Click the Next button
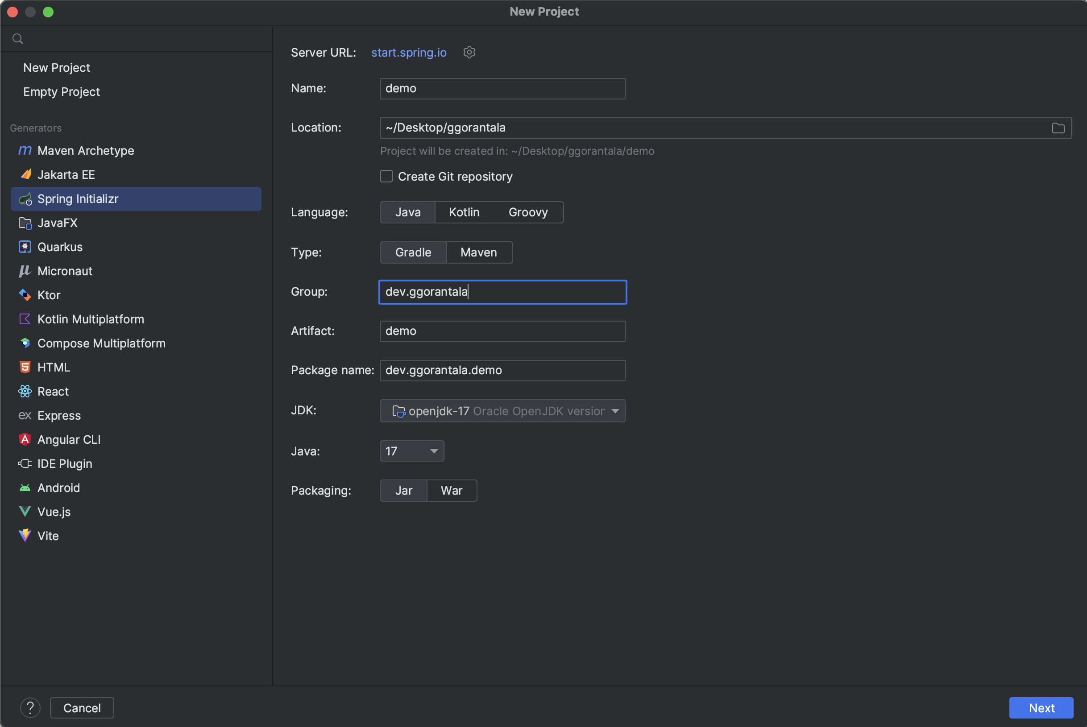The height and width of the screenshot is (727, 1087). click(x=1041, y=707)
